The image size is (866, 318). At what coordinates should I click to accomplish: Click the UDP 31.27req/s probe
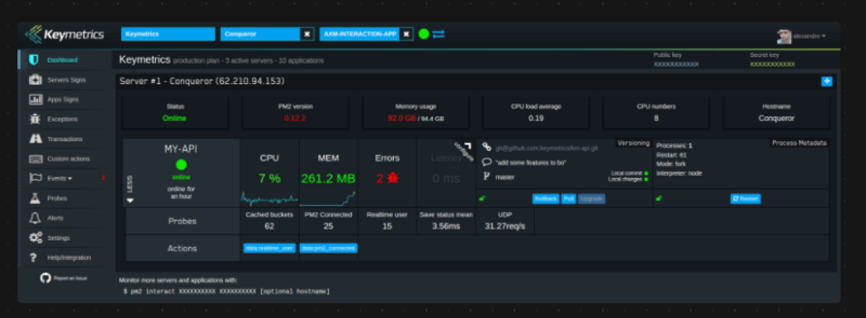click(505, 221)
